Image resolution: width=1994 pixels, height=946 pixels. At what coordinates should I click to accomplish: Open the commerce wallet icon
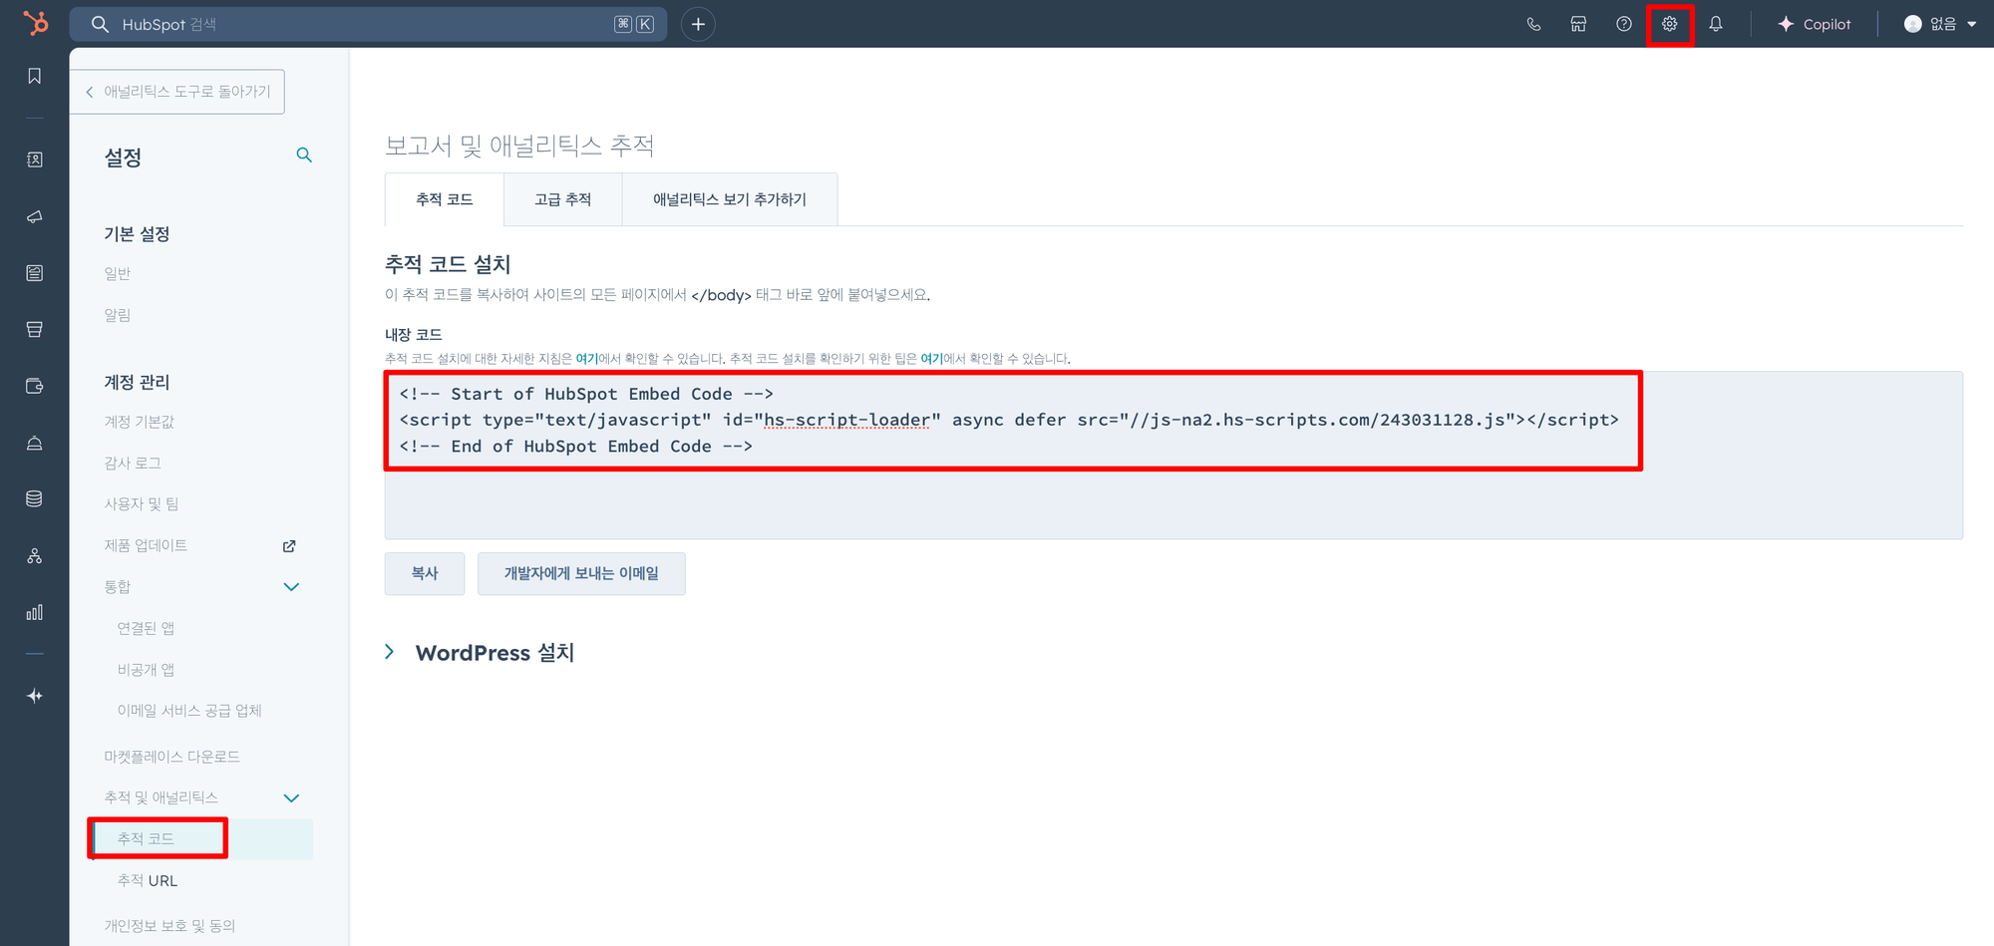pyautogui.click(x=35, y=387)
